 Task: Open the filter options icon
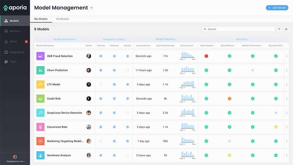[x=279, y=29]
